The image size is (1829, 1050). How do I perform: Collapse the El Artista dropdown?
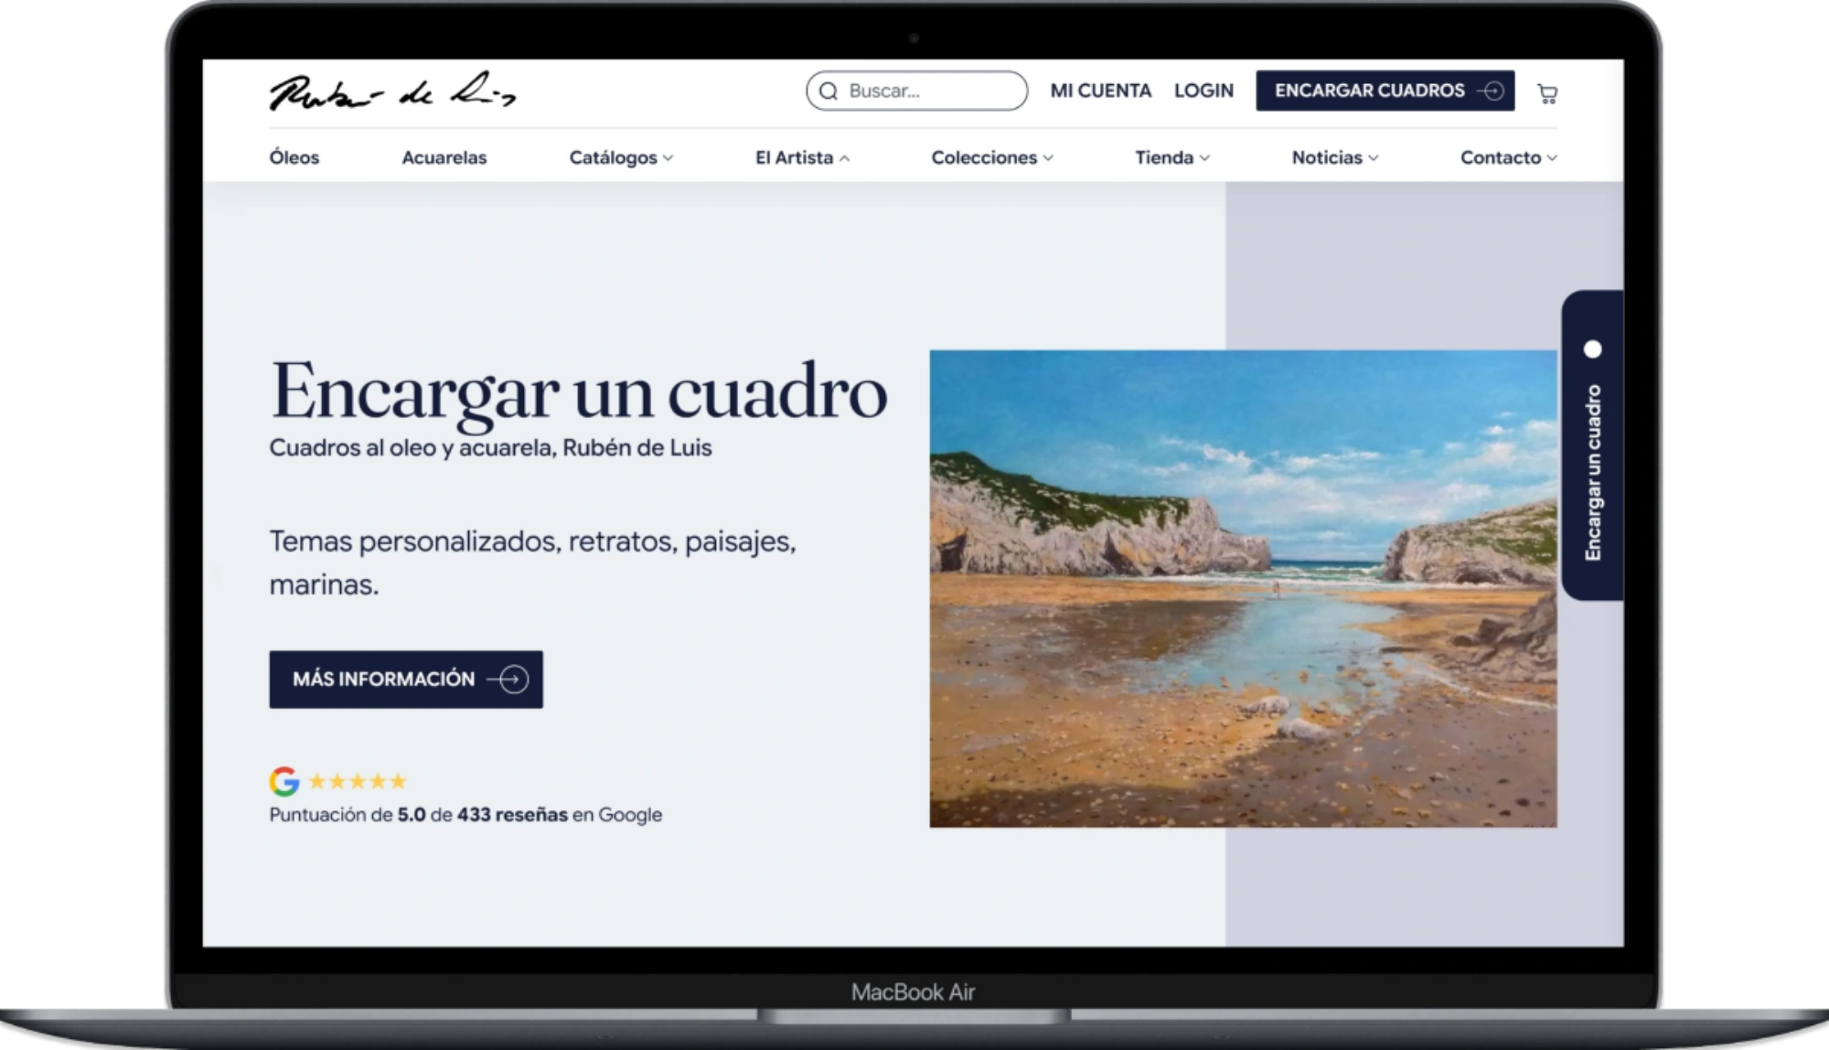(802, 157)
